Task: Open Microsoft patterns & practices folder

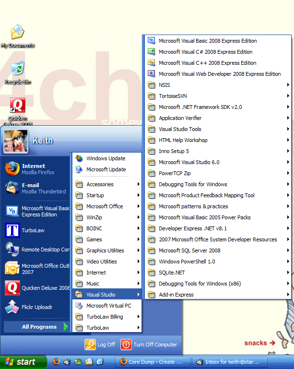Action: [218, 206]
